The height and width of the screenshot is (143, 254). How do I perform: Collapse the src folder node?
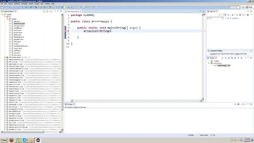pyautogui.click(x=5, y=17)
